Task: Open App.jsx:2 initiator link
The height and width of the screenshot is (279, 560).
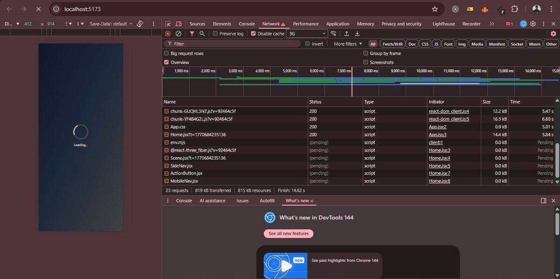Action: point(438,127)
